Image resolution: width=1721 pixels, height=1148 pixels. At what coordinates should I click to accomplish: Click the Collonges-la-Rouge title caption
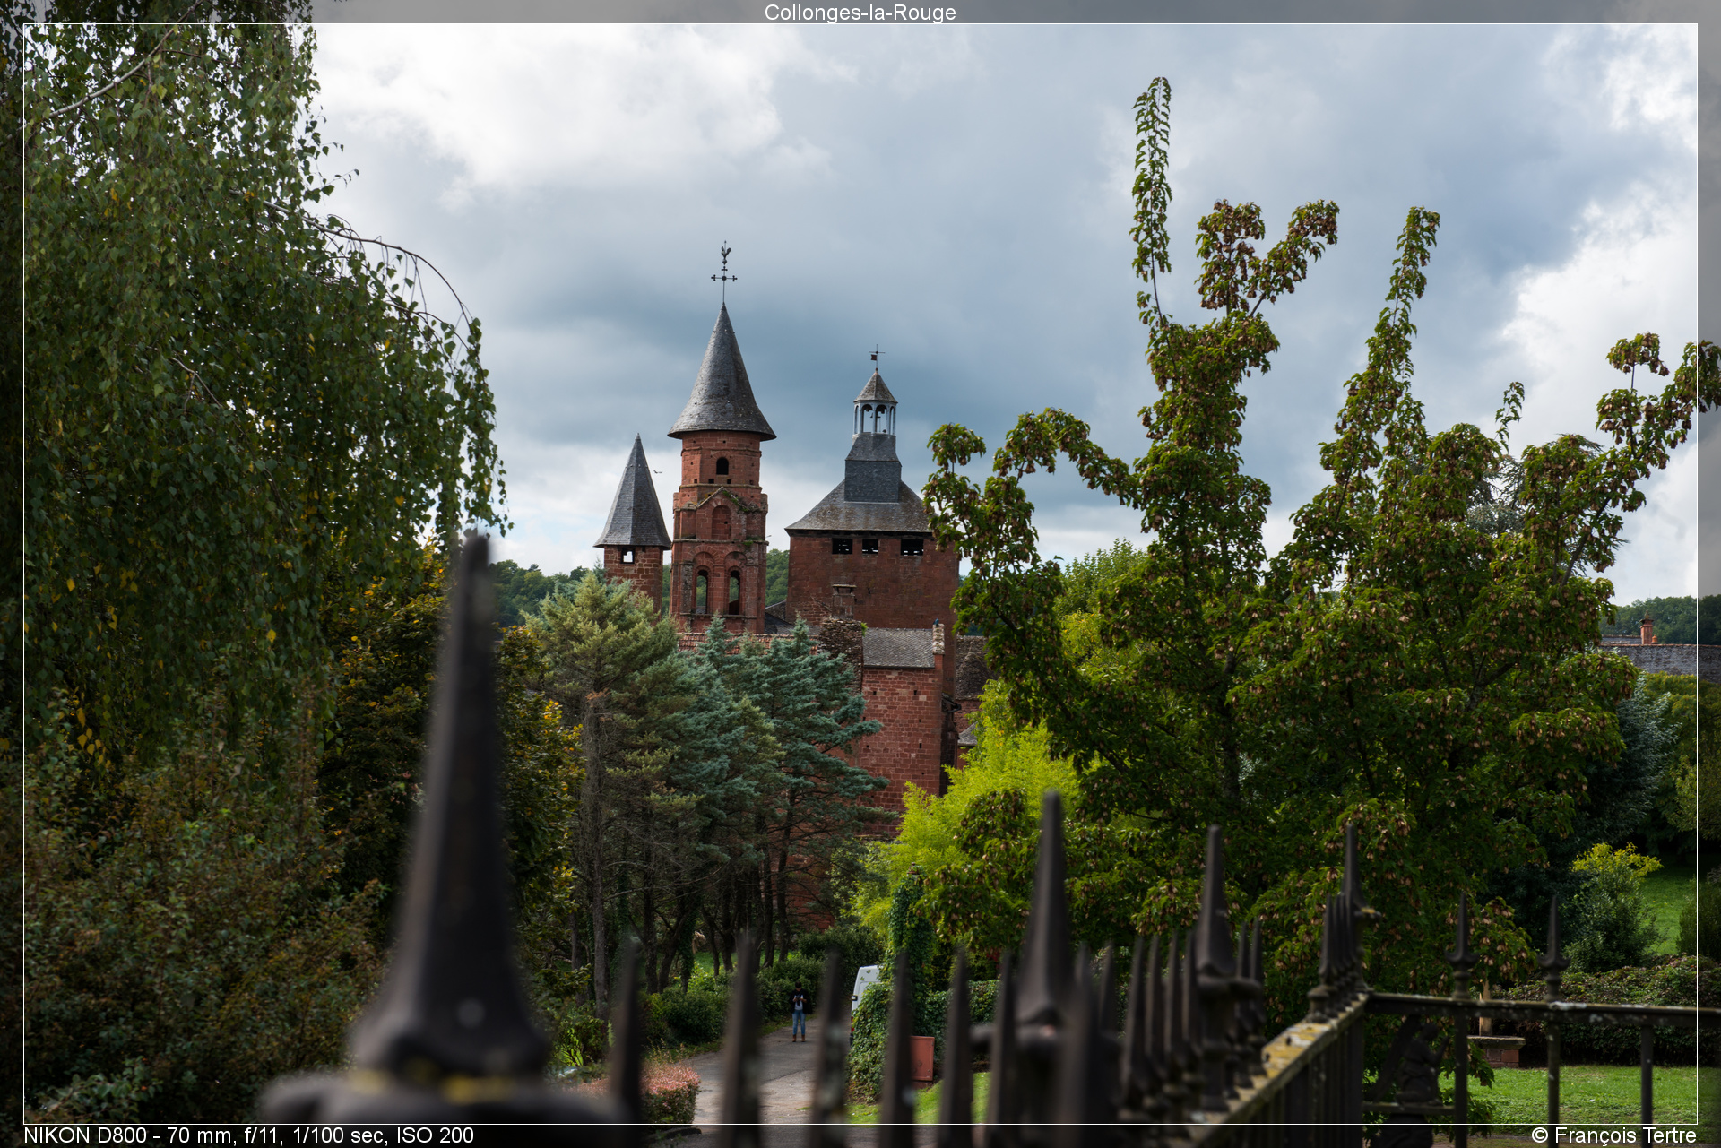(860, 13)
